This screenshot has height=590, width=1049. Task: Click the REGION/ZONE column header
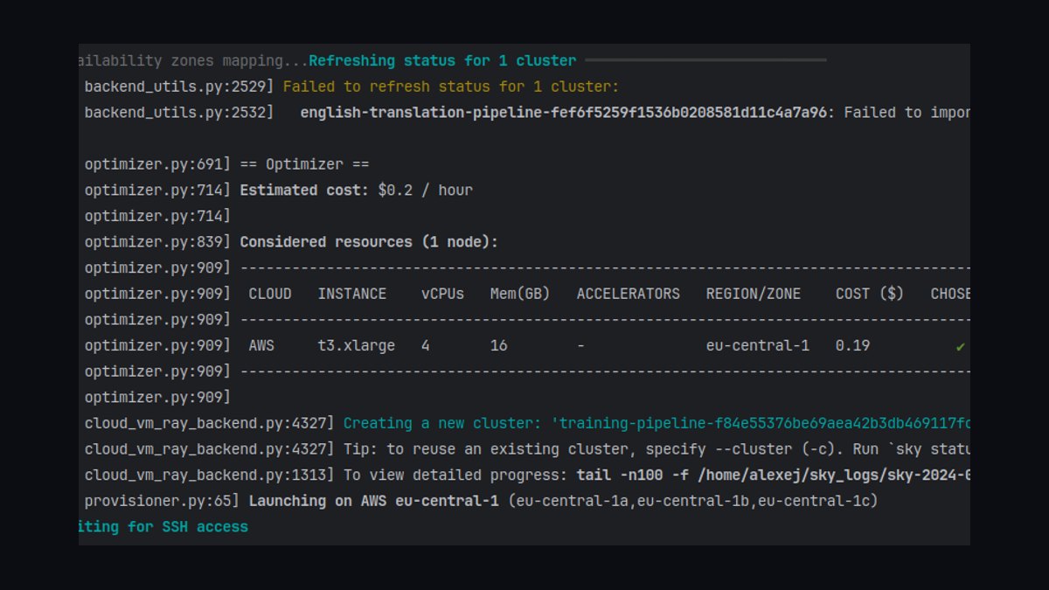[754, 294]
